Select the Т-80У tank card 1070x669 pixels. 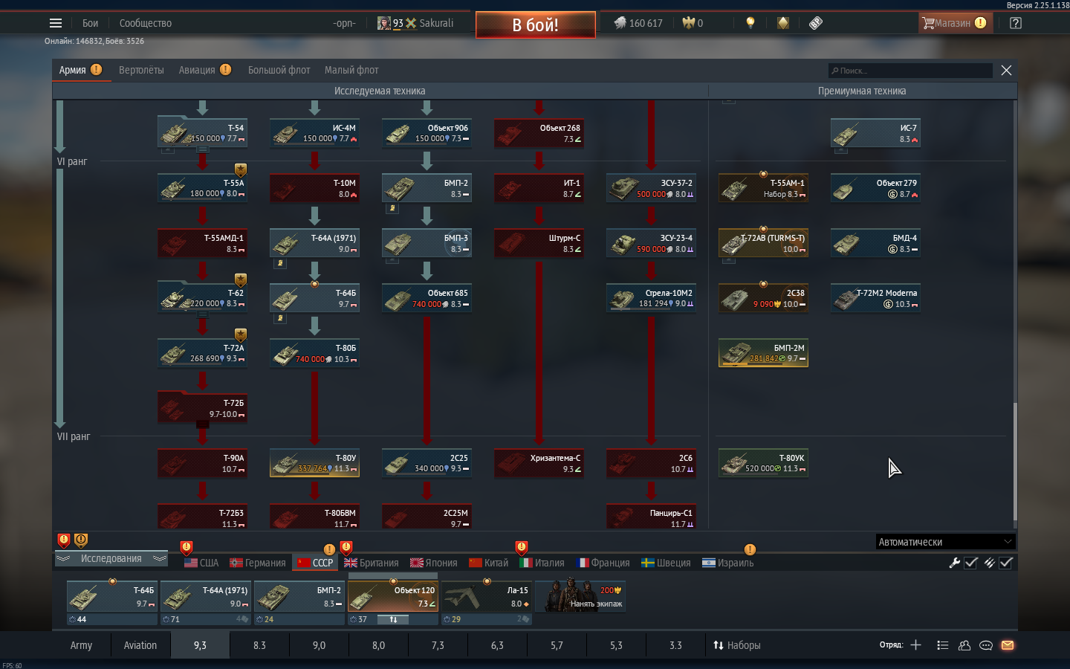[x=314, y=463]
